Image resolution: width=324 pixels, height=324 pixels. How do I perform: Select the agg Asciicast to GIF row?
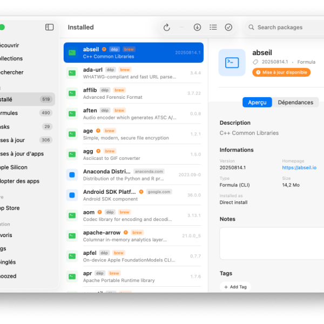point(133,154)
